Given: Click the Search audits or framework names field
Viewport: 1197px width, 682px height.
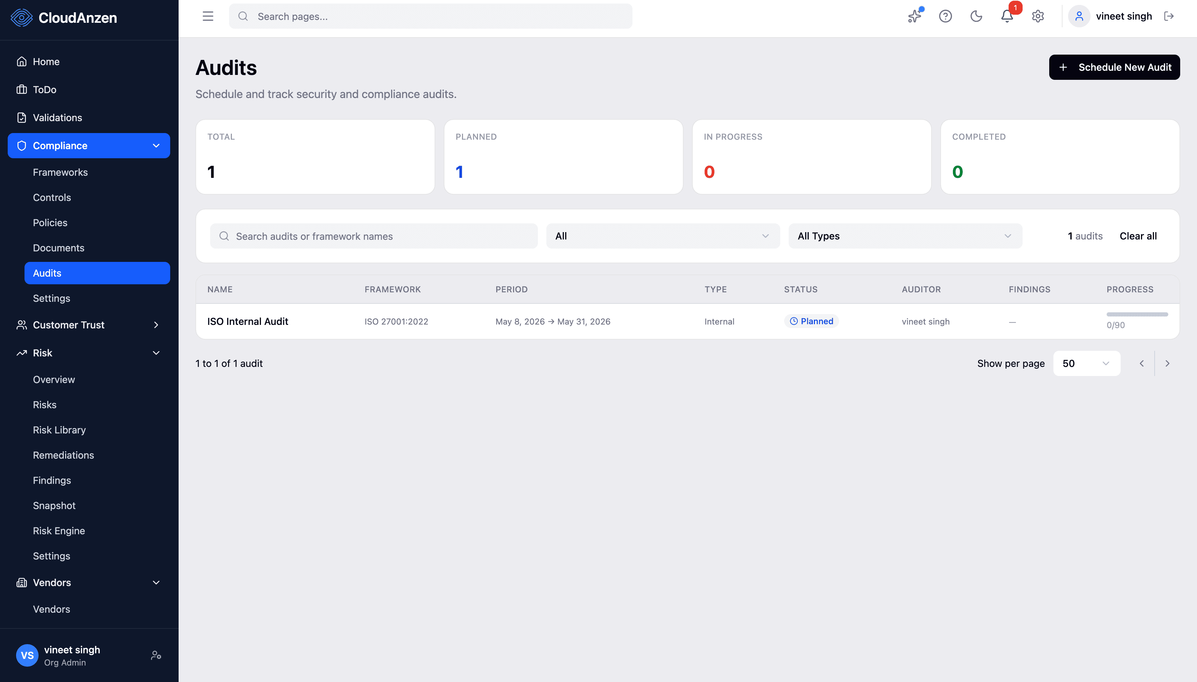Looking at the screenshot, I should coord(373,236).
